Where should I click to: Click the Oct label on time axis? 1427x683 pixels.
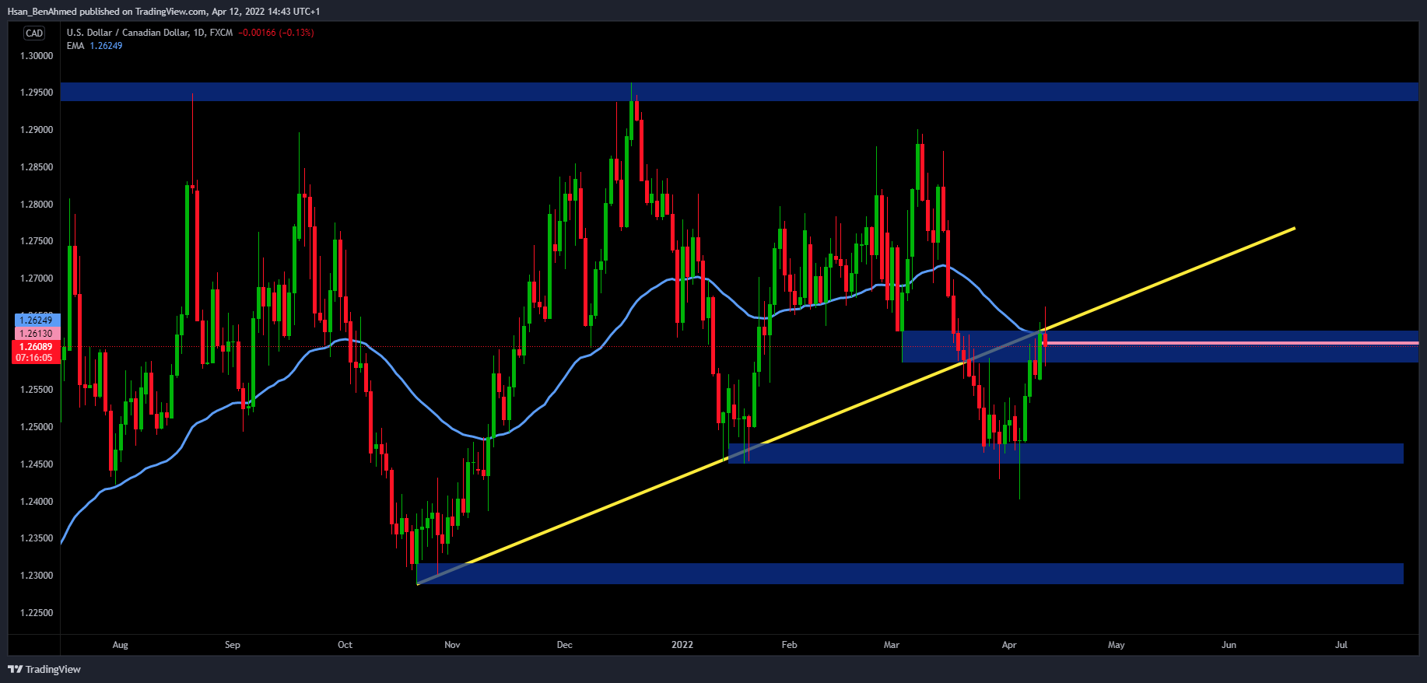click(345, 645)
